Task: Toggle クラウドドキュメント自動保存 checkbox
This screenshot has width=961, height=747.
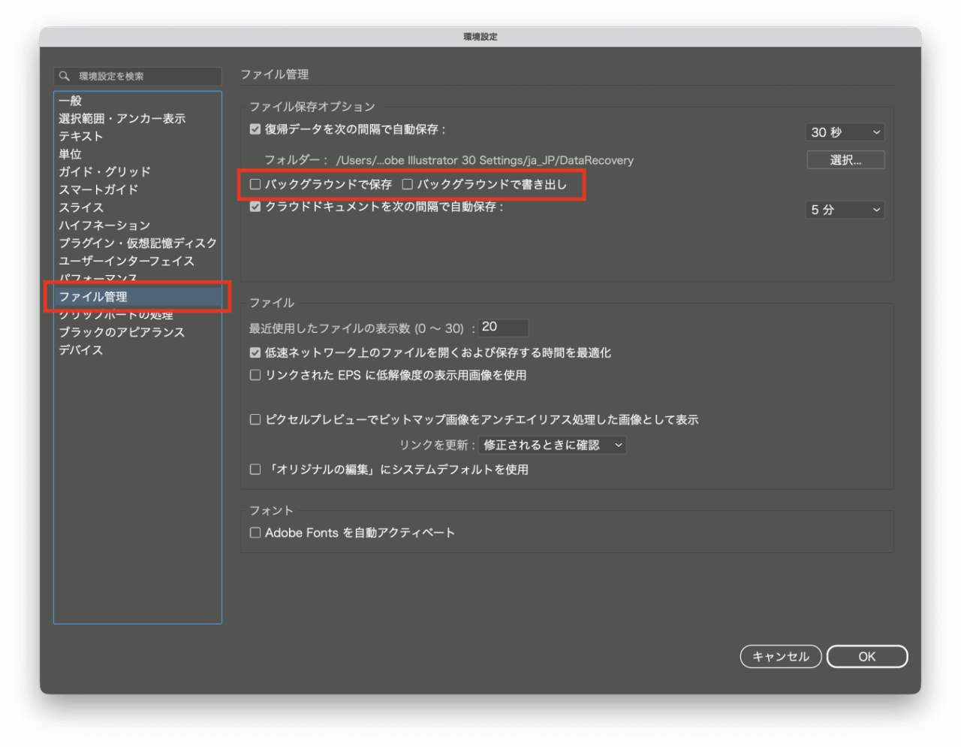Action: [x=255, y=207]
